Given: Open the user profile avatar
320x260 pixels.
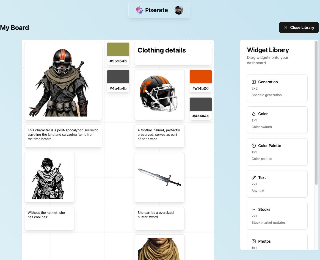Looking at the screenshot, I should coord(179,10).
